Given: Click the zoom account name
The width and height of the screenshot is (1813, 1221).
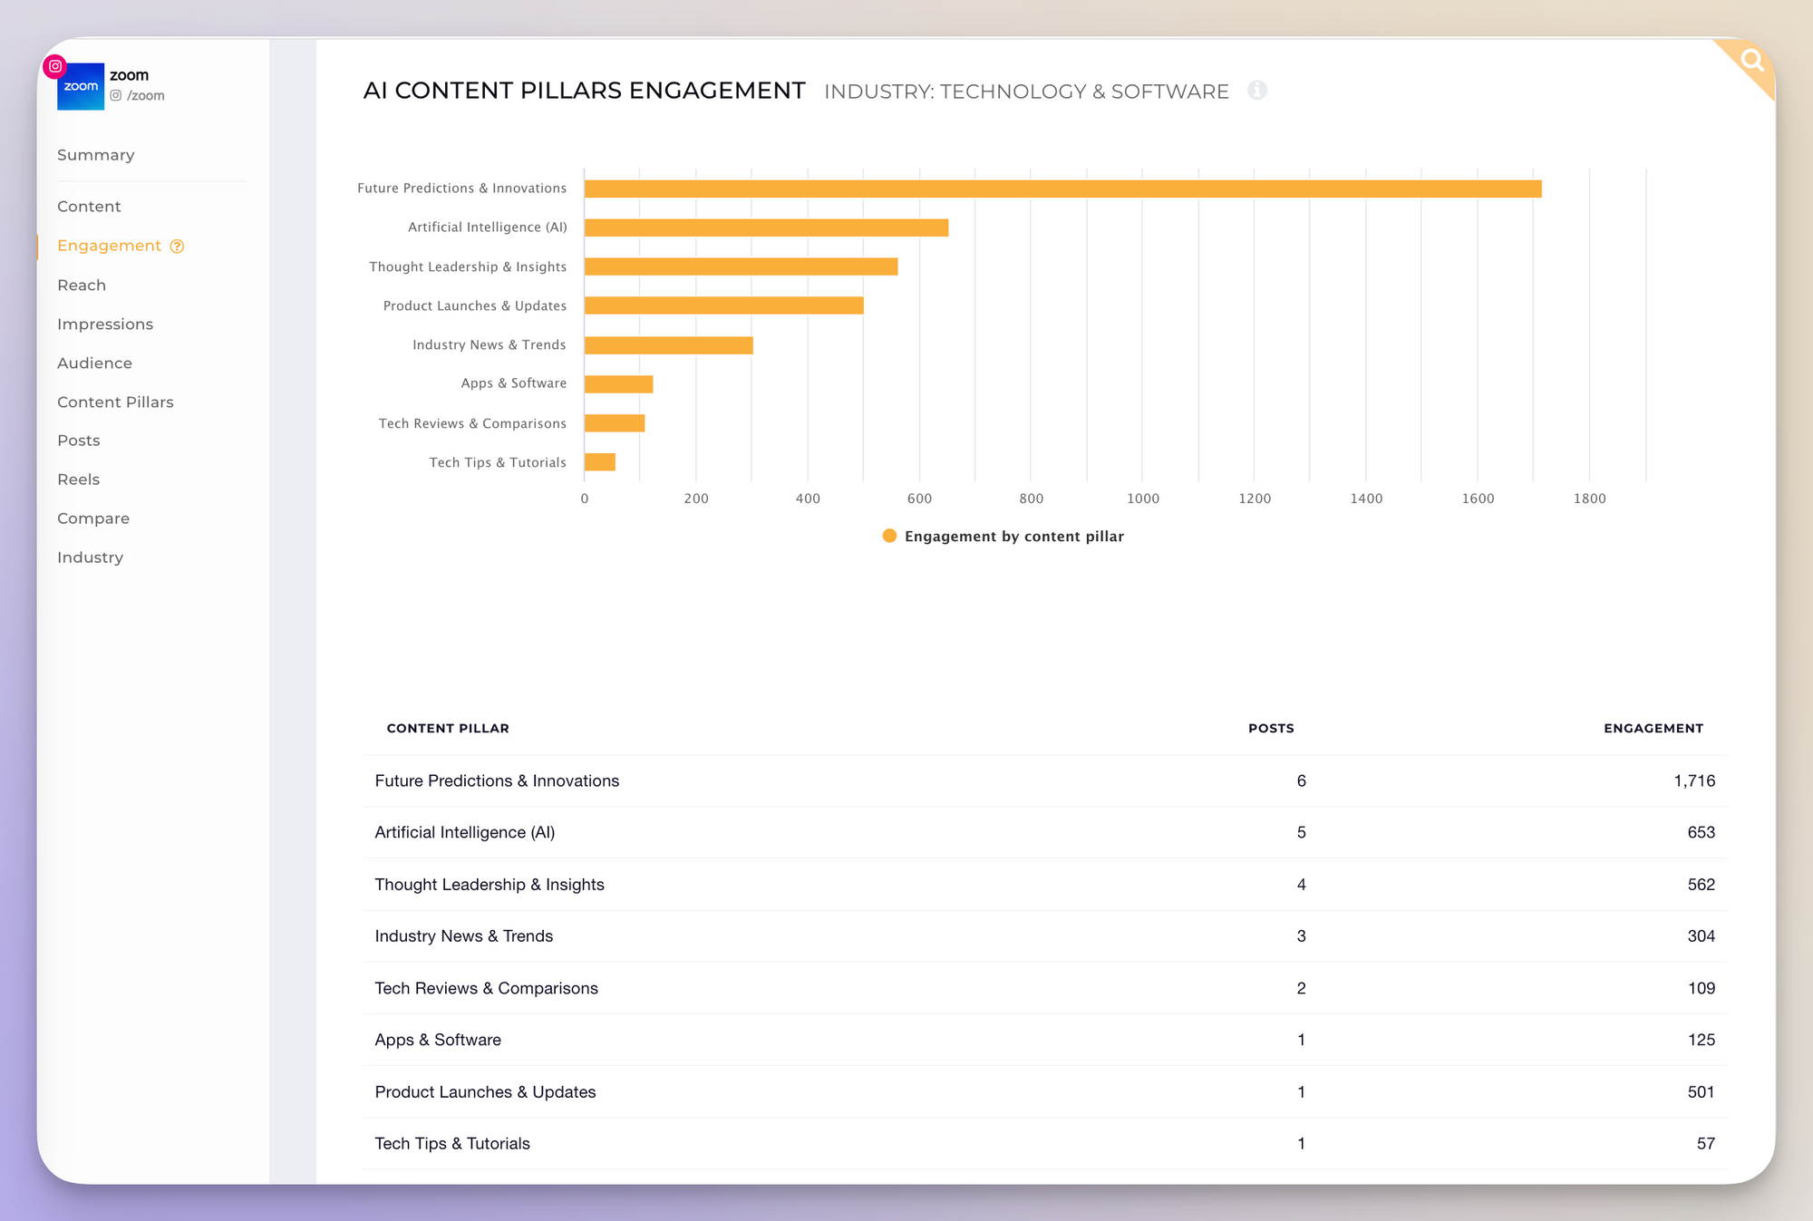Looking at the screenshot, I should point(129,75).
